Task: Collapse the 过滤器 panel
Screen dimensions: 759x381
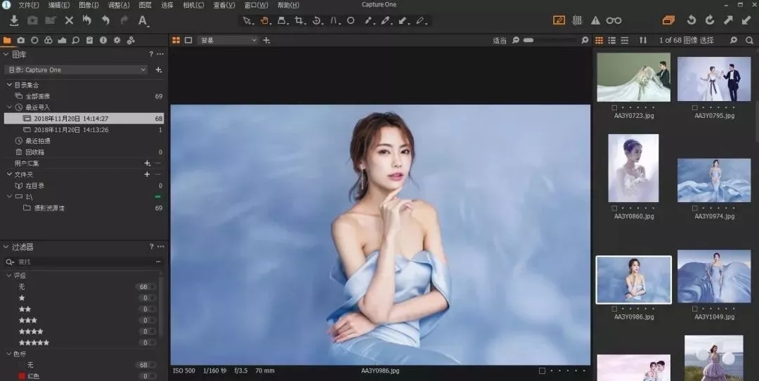Action: (x=6, y=247)
